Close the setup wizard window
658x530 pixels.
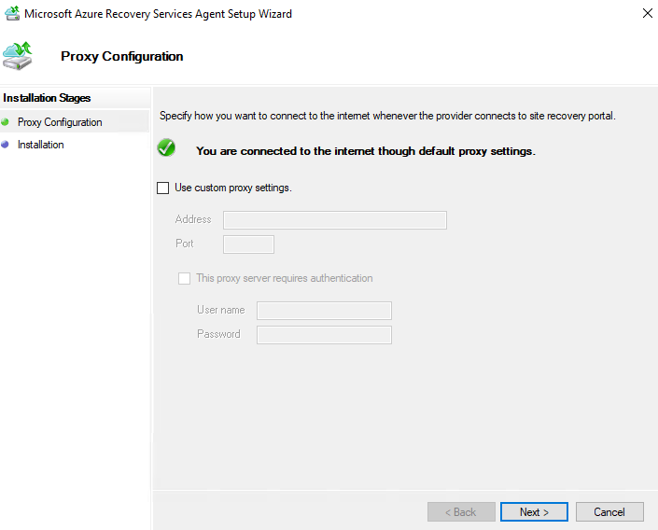(647, 13)
